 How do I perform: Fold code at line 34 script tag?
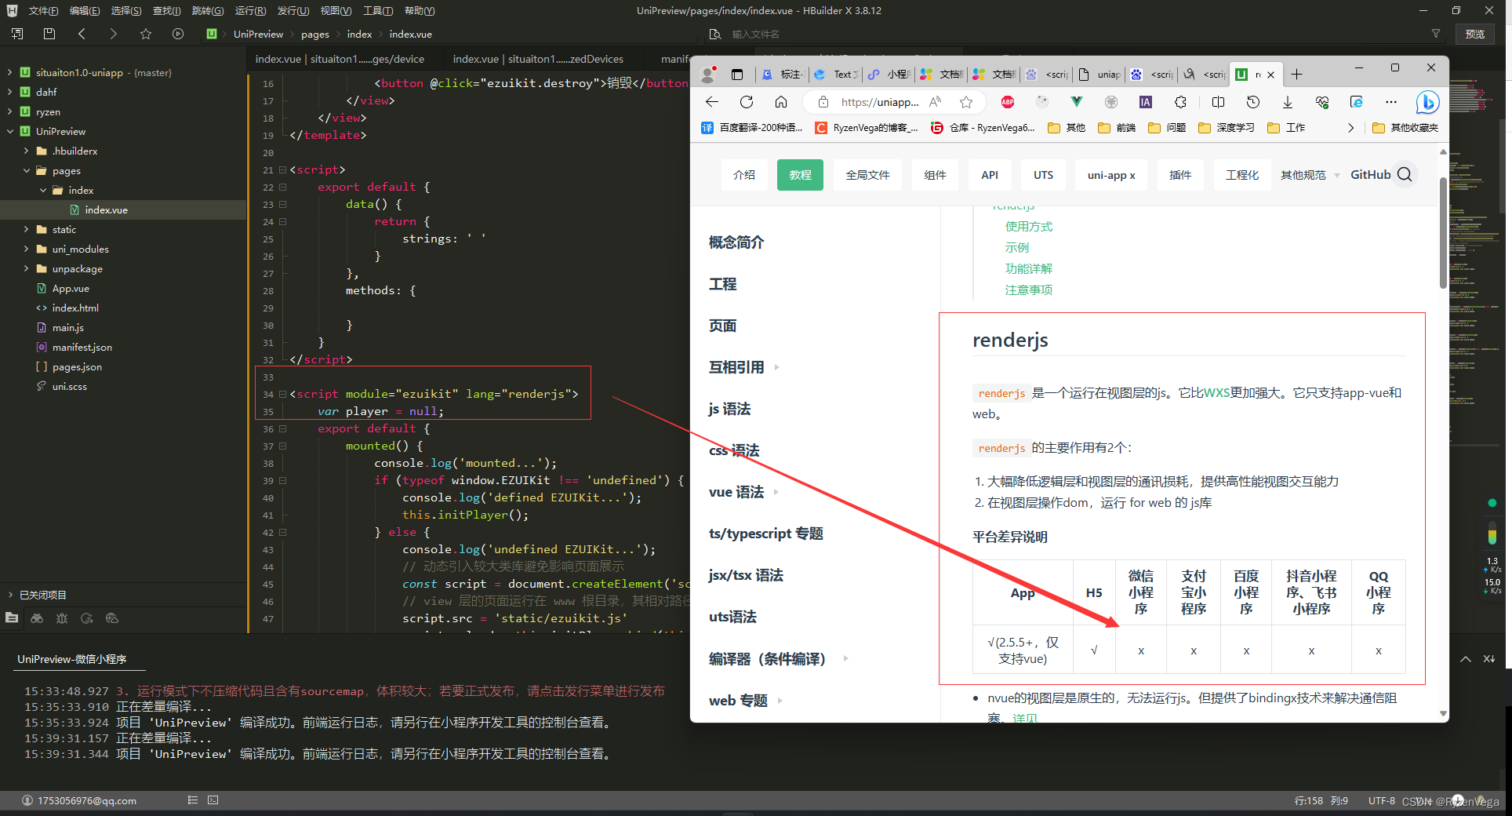click(282, 394)
